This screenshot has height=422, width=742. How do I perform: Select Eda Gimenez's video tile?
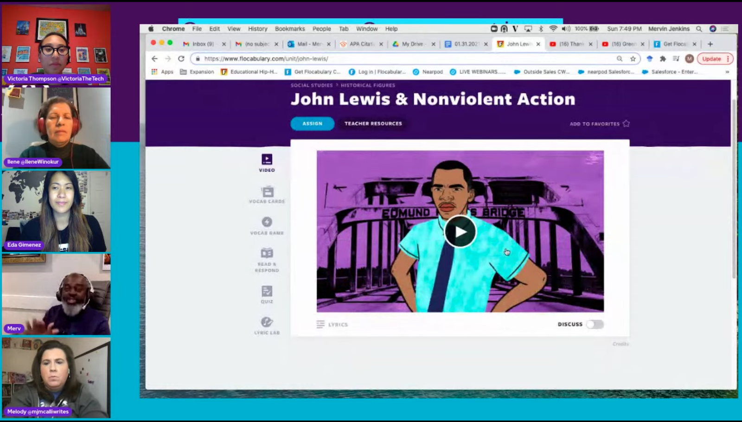(56, 211)
